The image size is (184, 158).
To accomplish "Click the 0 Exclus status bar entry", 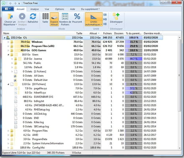I will click(77, 153).
